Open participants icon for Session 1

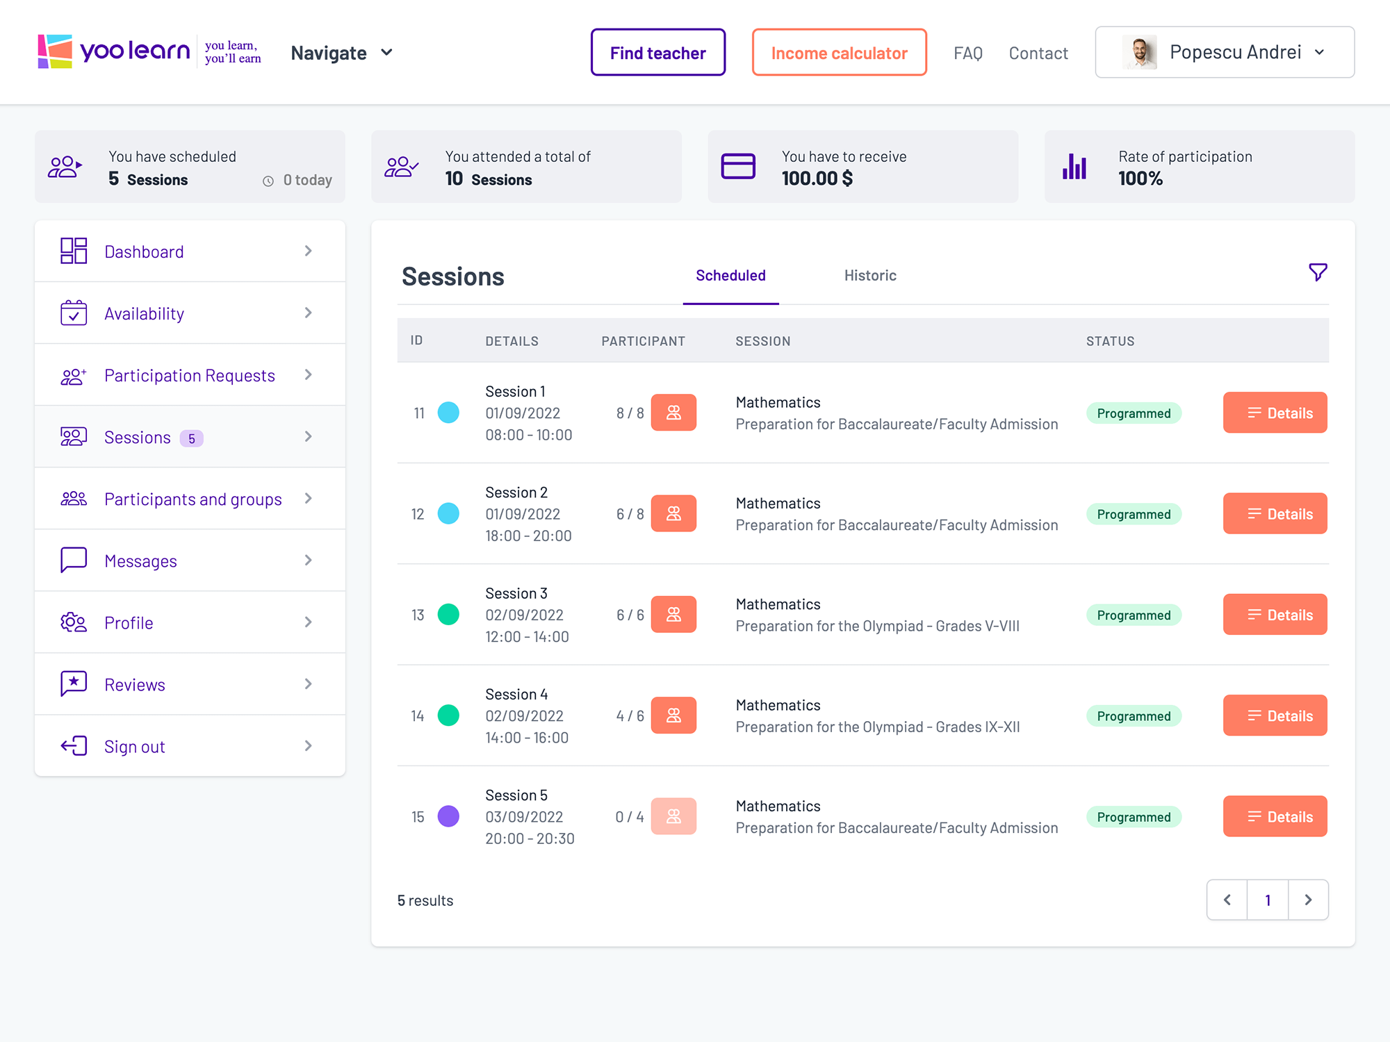(x=673, y=413)
